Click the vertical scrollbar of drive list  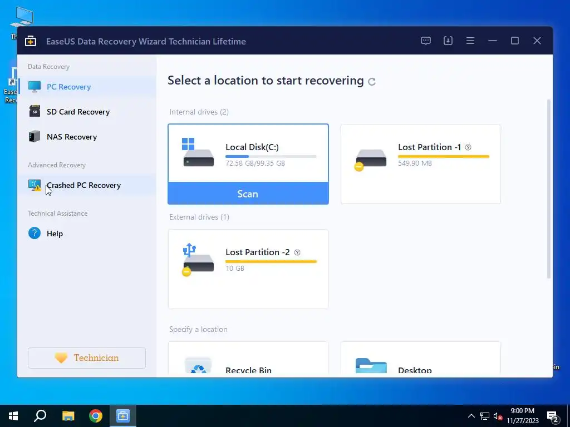click(x=549, y=189)
